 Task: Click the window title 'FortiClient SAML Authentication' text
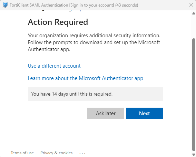(x=39, y=5)
